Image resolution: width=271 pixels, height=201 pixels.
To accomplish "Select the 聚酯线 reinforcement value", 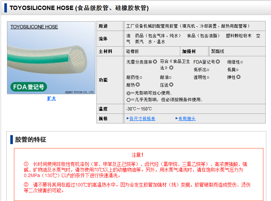I will click(x=217, y=51).
